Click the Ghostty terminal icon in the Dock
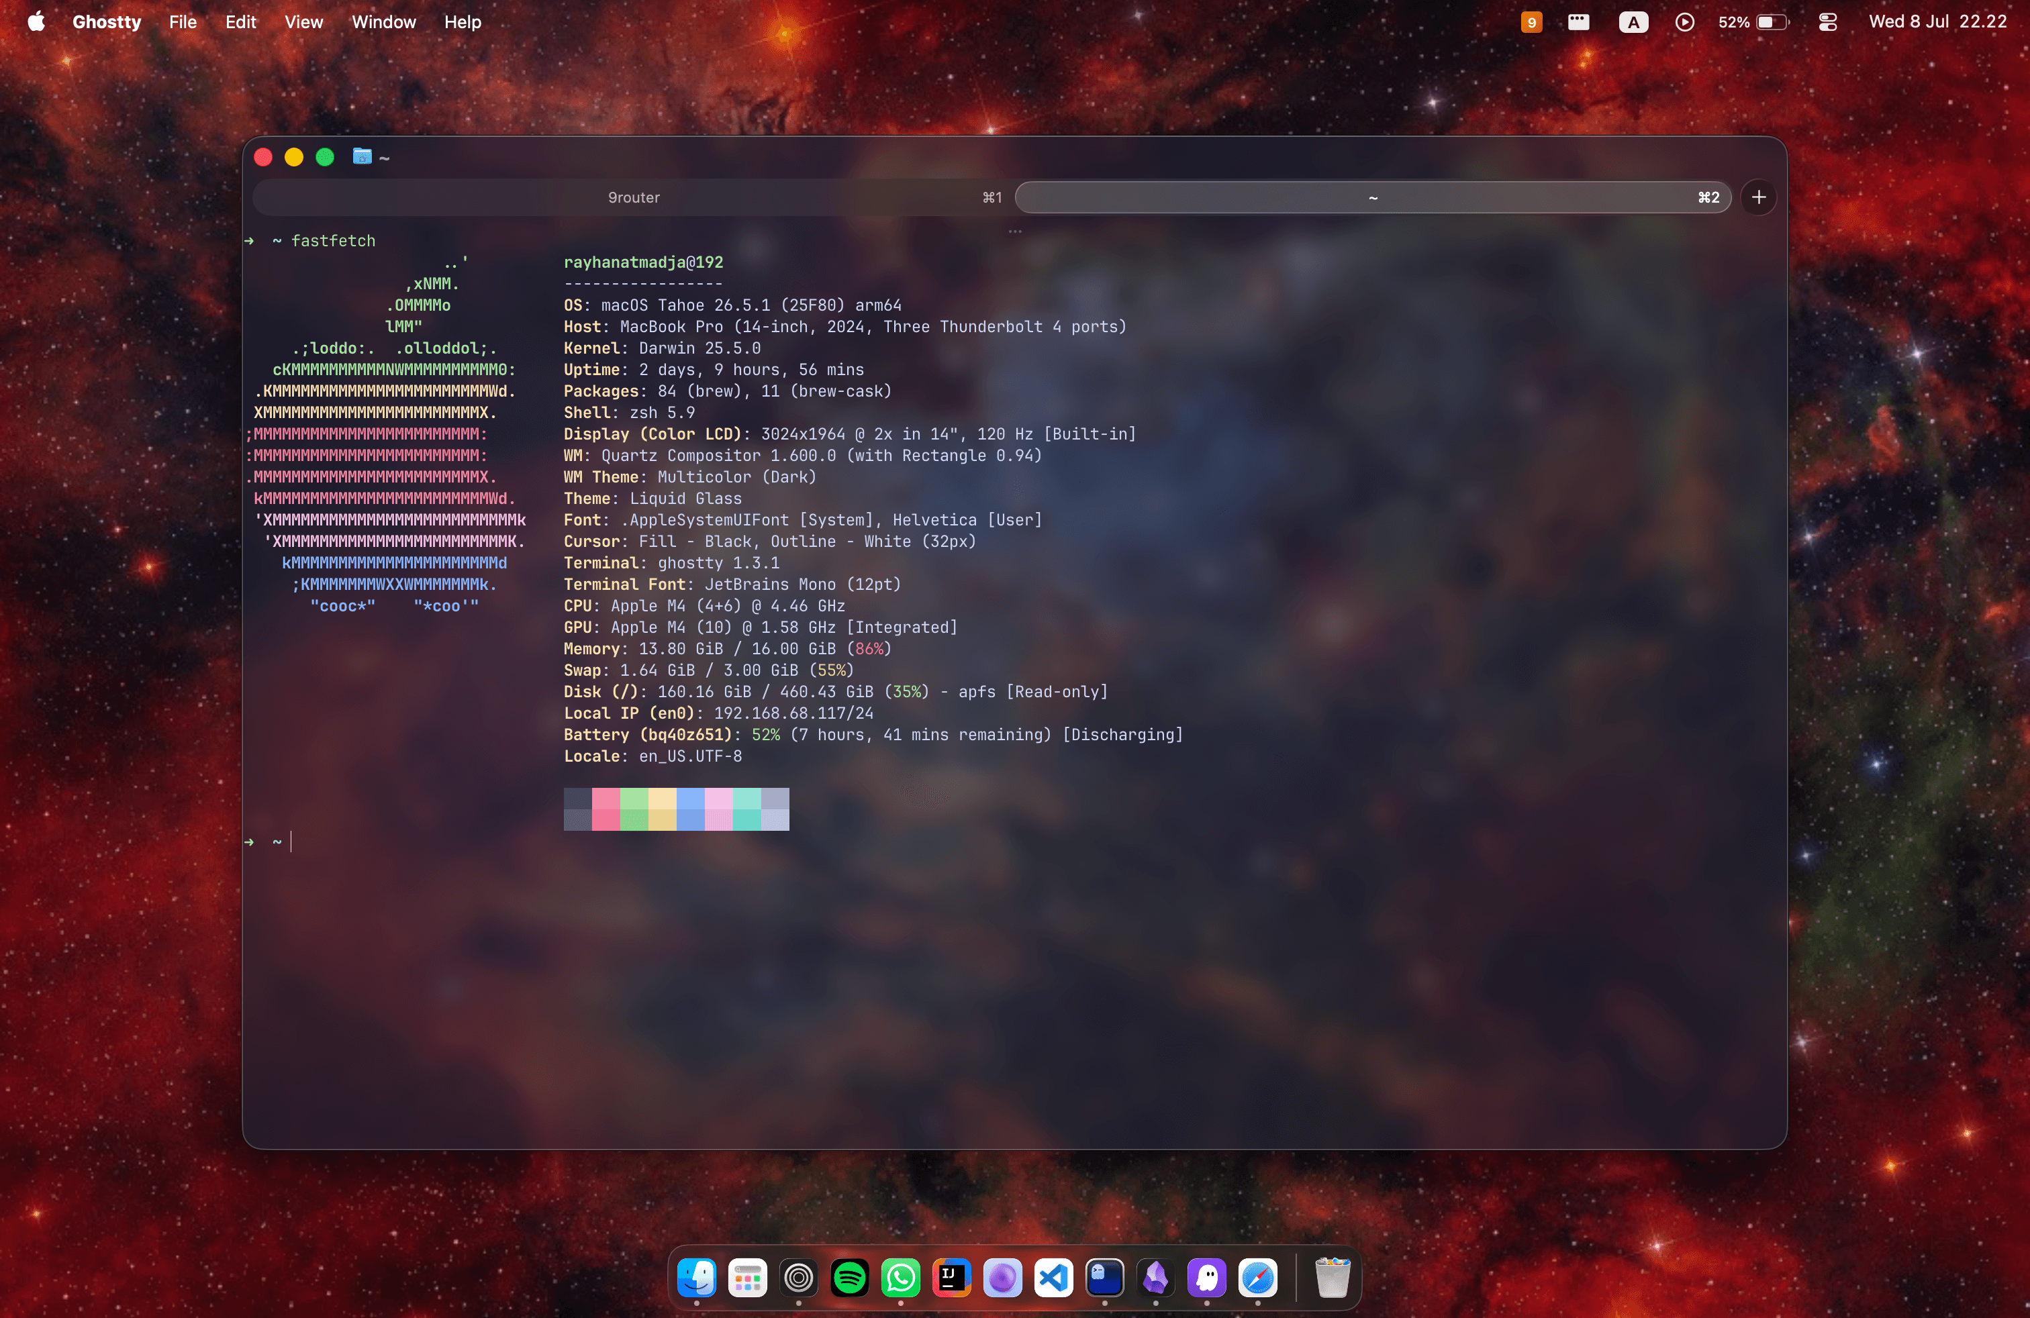Viewport: 2030px width, 1318px height. pyautogui.click(x=1104, y=1277)
